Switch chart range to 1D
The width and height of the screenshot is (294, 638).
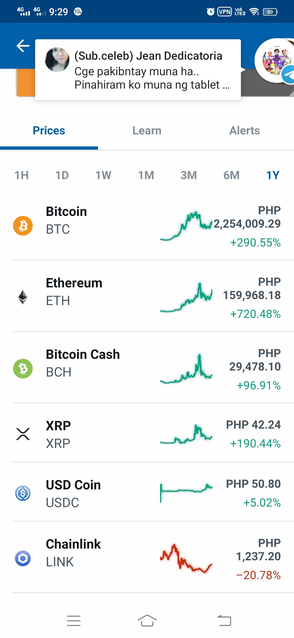click(x=62, y=175)
